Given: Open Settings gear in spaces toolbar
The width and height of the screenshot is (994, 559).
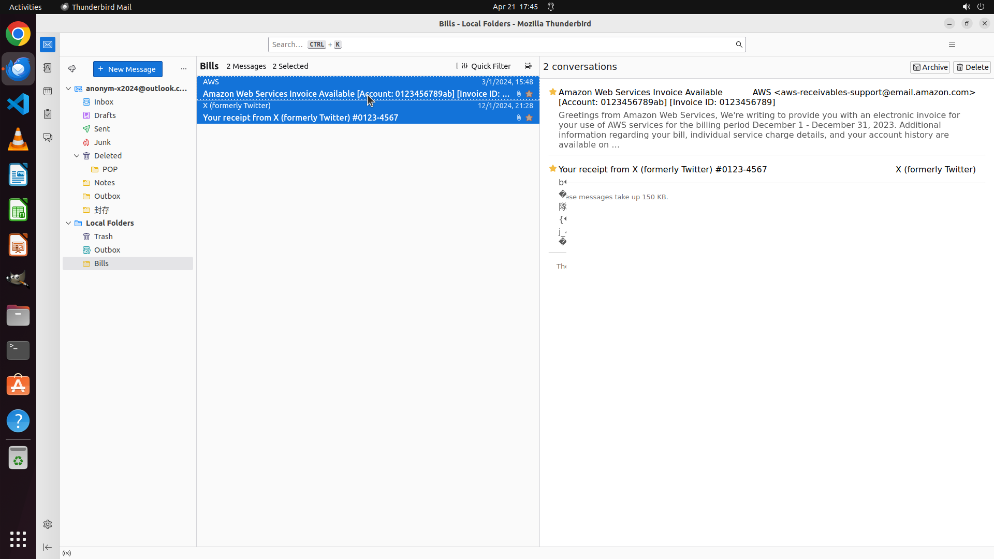Looking at the screenshot, I should point(48,524).
